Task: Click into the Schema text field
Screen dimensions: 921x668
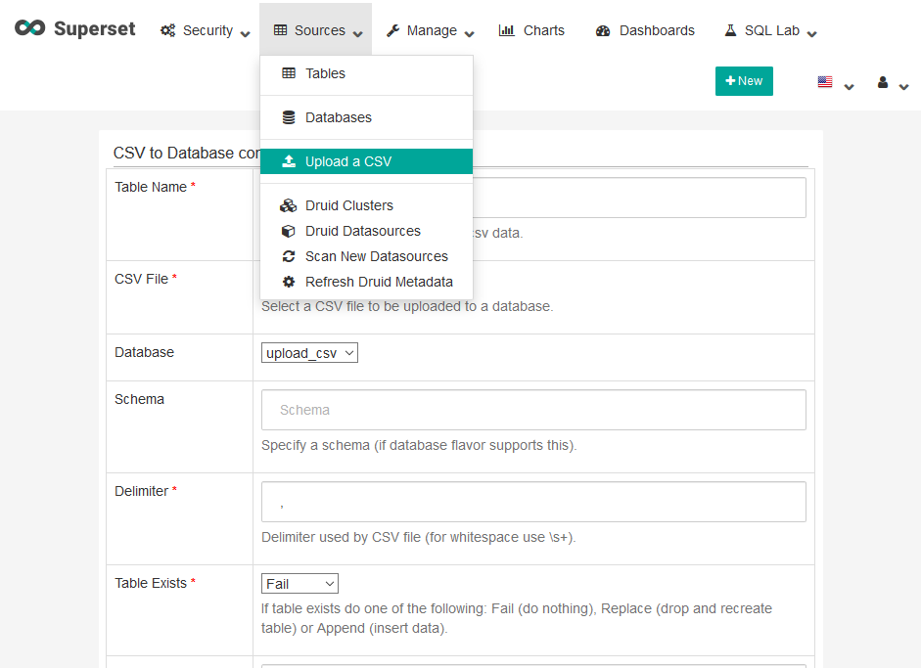Action: point(533,410)
